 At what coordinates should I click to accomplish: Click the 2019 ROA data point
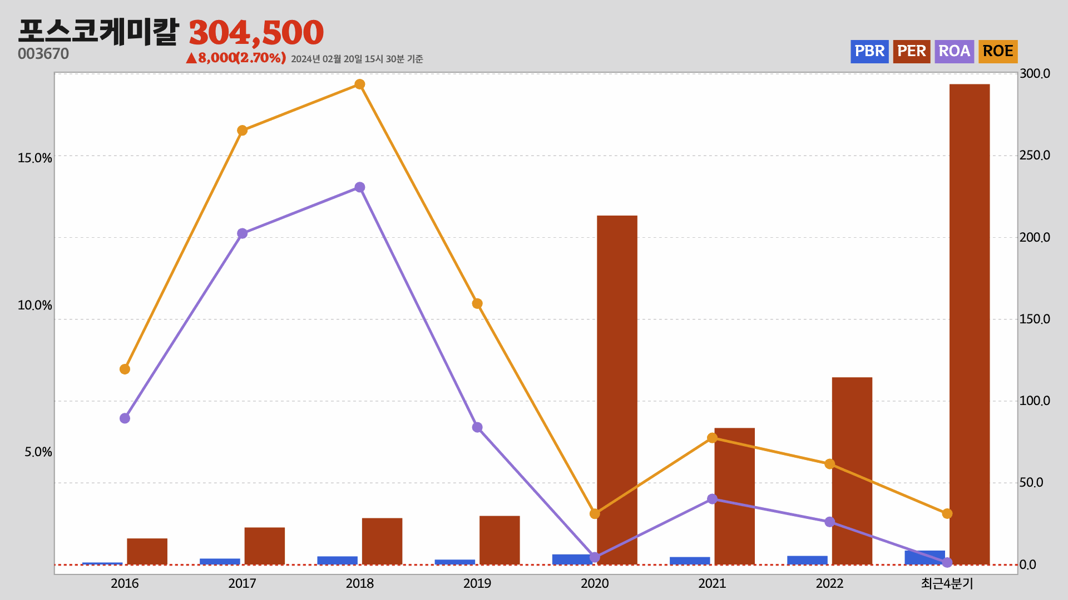click(477, 428)
